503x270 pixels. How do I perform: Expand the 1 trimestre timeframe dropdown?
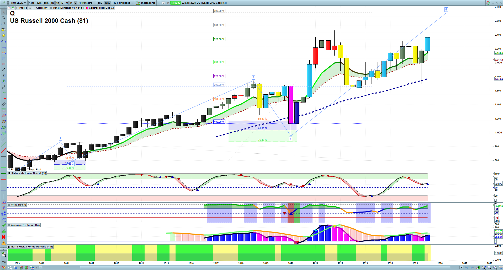[87, 3]
